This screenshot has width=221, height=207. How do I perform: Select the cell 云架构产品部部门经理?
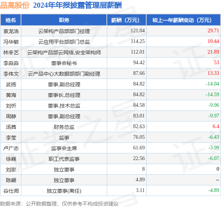[64, 31]
